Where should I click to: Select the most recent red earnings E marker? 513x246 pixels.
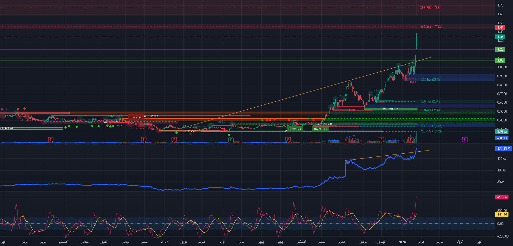coord(411,140)
